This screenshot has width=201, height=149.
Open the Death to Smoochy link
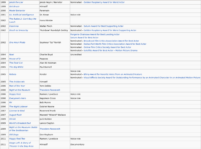pos(19,30)
